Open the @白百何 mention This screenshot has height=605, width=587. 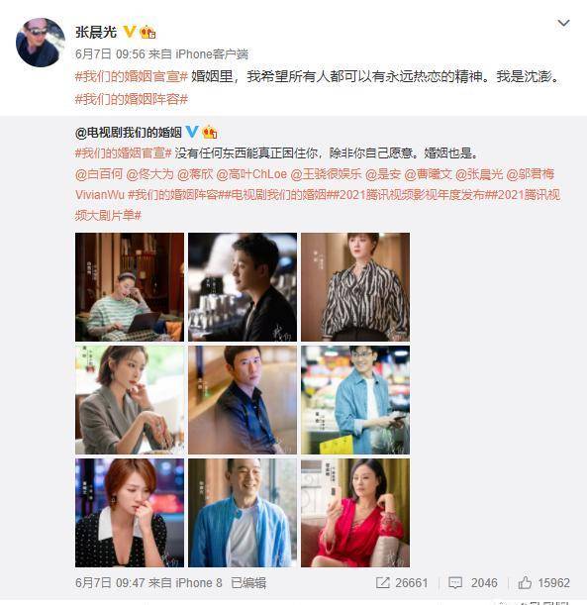click(99, 174)
